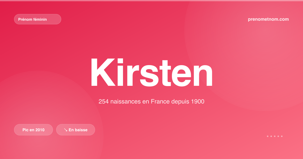This screenshot has height=159, width=303.
Task: Select the large "Kirsten" name heading
Action: coord(151,73)
